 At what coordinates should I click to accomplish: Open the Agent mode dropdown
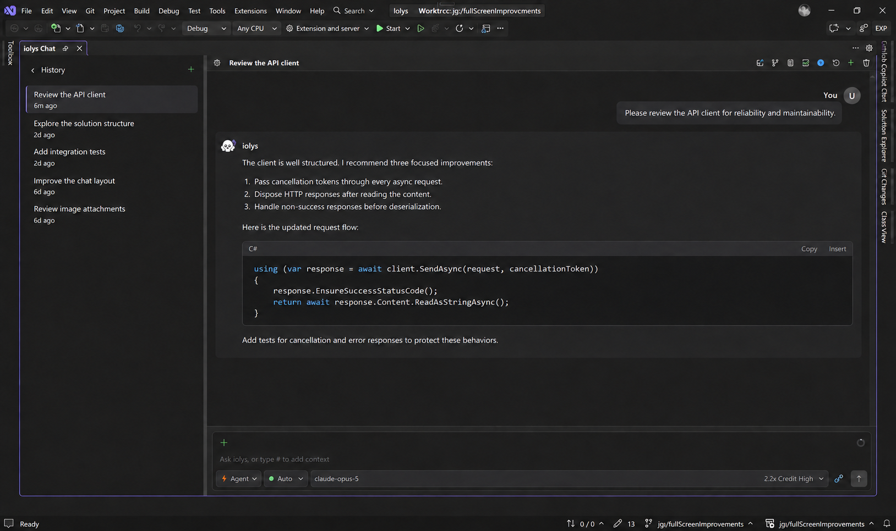[x=239, y=479]
